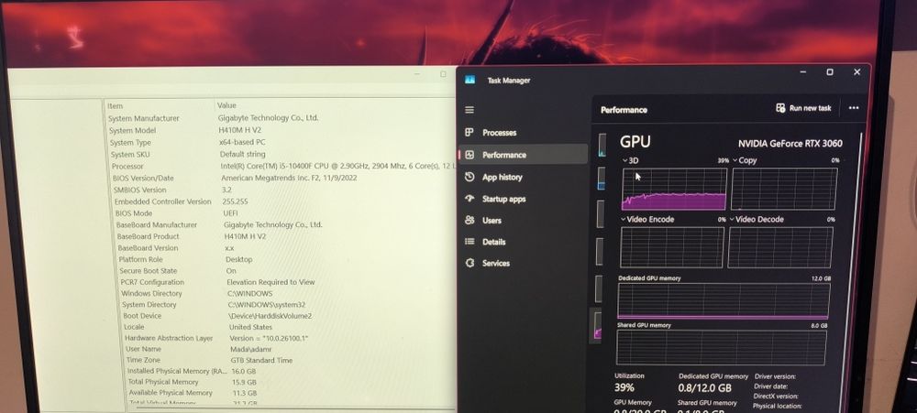Click the Details list icon
Screen dimensions: 917x413
[470, 242]
